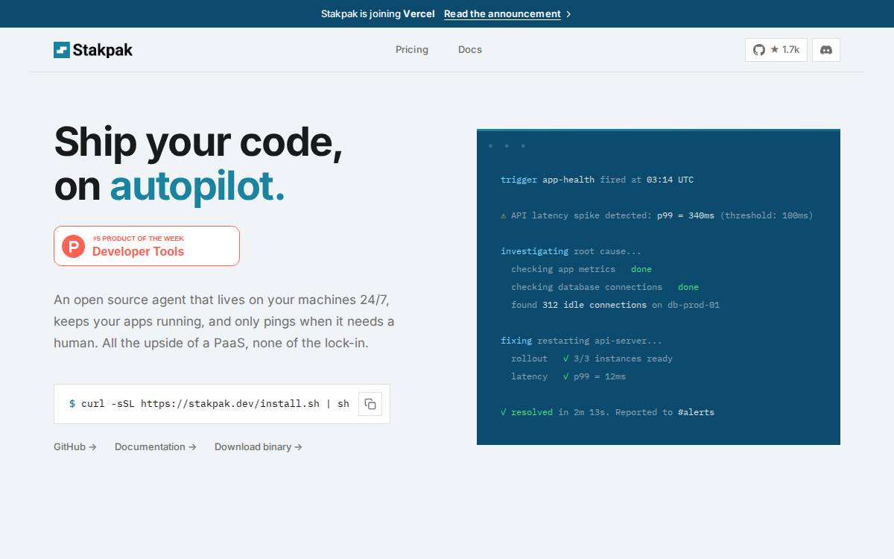Copy the curl install command
Image resolution: width=894 pixels, height=559 pixels.
tap(370, 404)
